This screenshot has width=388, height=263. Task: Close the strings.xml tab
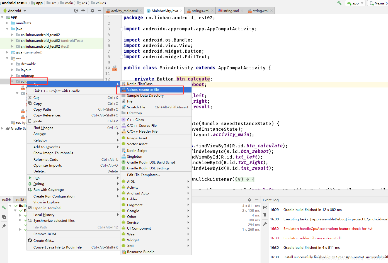pos(212,11)
